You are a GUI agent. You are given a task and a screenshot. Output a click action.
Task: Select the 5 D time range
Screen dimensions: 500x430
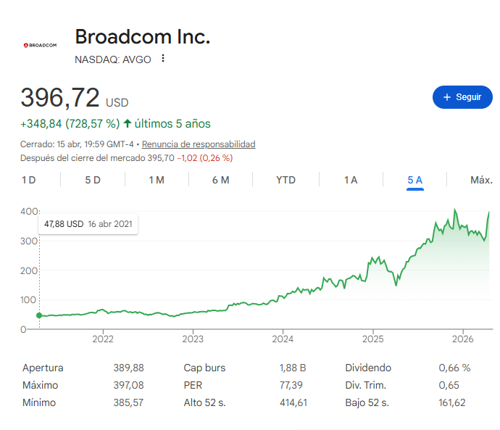click(x=93, y=180)
